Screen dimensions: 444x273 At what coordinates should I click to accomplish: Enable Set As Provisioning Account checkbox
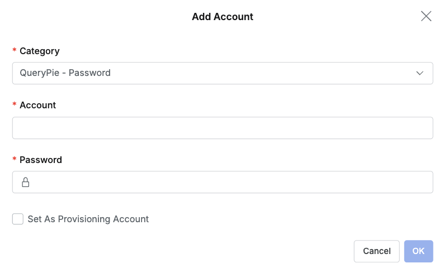pos(18,219)
